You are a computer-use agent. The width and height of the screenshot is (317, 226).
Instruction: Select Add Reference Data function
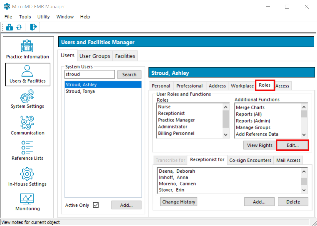tap(268, 134)
